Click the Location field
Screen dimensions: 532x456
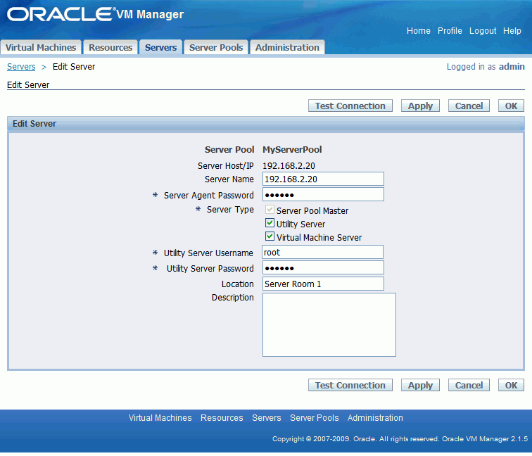[323, 284]
